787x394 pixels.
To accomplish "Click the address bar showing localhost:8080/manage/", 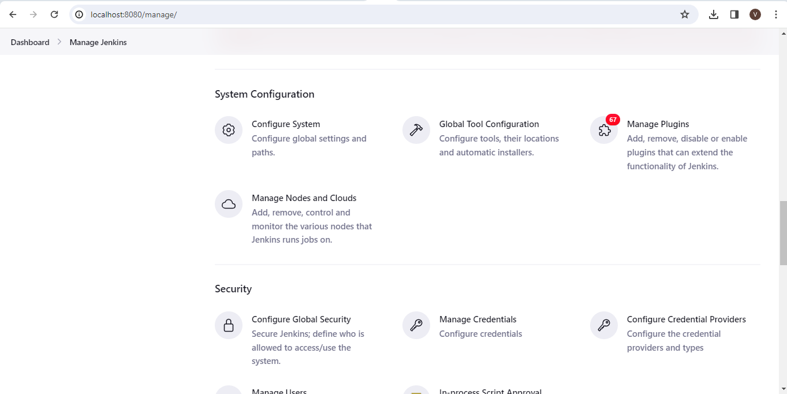I will pyautogui.click(x=383, y=14).
